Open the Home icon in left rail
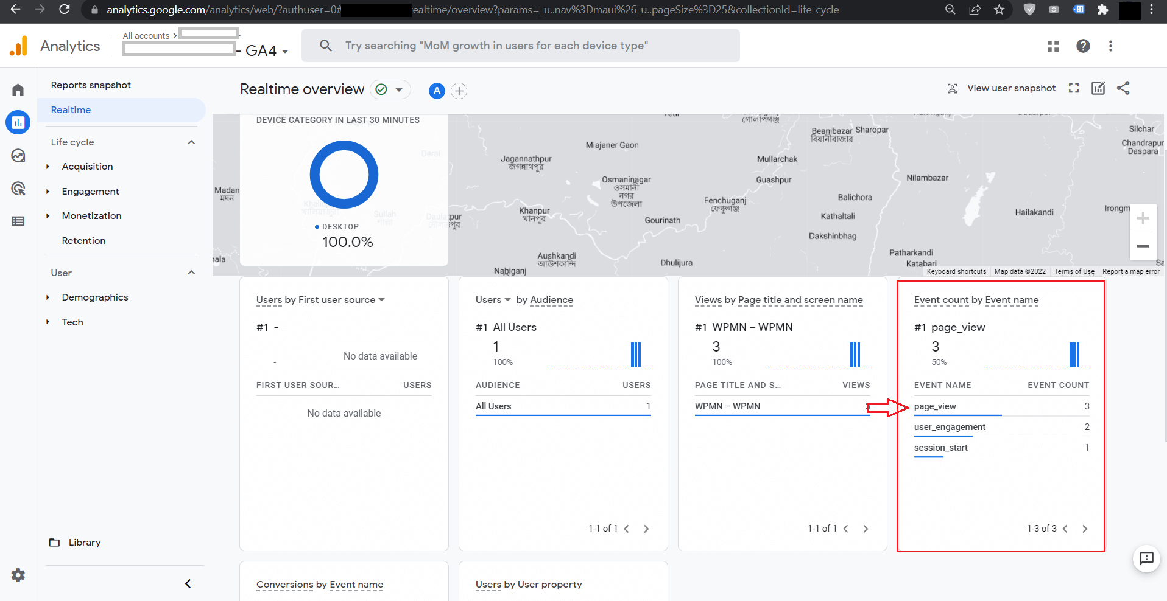 click(18, 90)
